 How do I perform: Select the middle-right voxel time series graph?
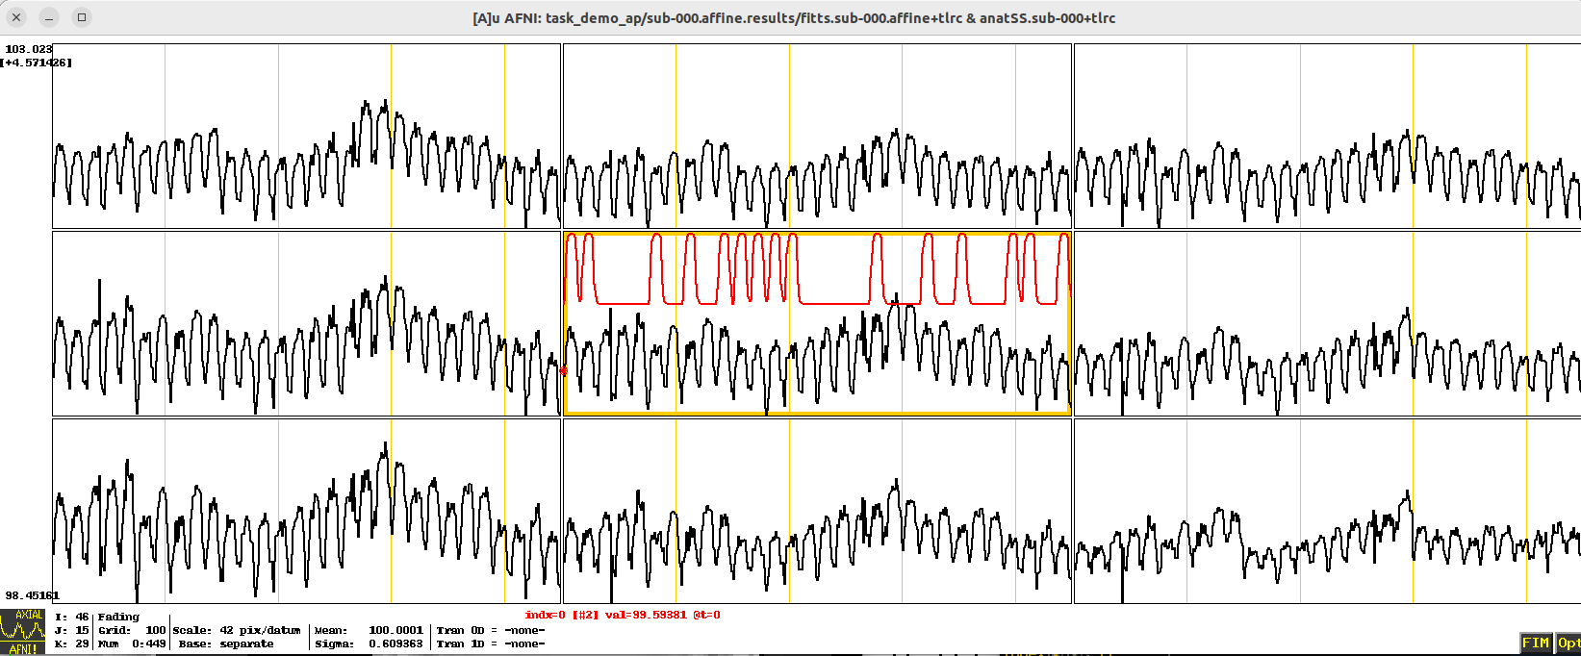[1326, 323]
